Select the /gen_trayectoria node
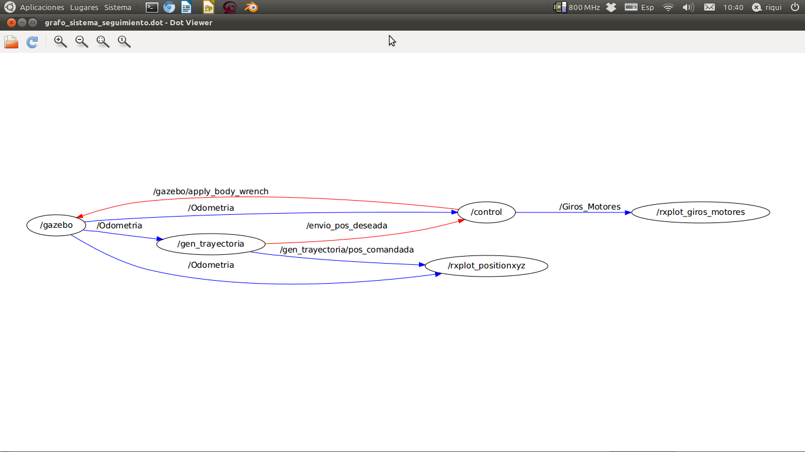Image resolution: width=805 pixels, height=452 pixels. (x=210, y=244)
